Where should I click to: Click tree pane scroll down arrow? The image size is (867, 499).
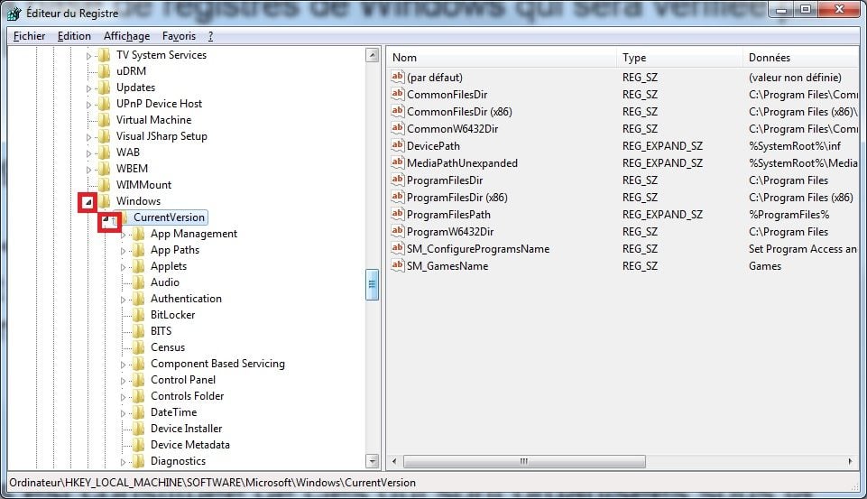(x=372, y=461)
